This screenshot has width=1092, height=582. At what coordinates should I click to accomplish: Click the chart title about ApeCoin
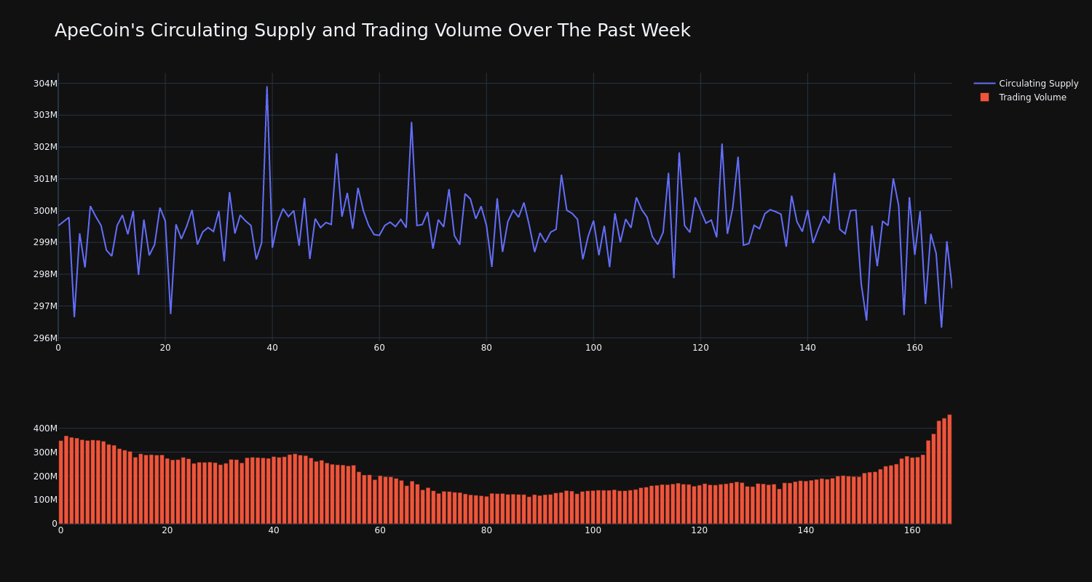[372, 31]
